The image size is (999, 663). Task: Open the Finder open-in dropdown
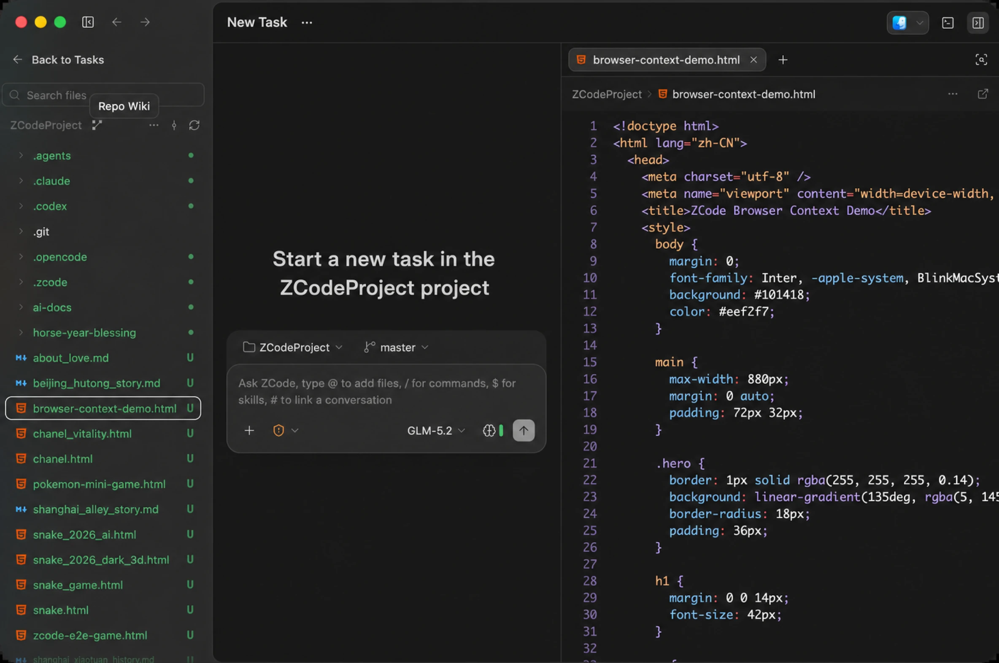pos(907,23)
